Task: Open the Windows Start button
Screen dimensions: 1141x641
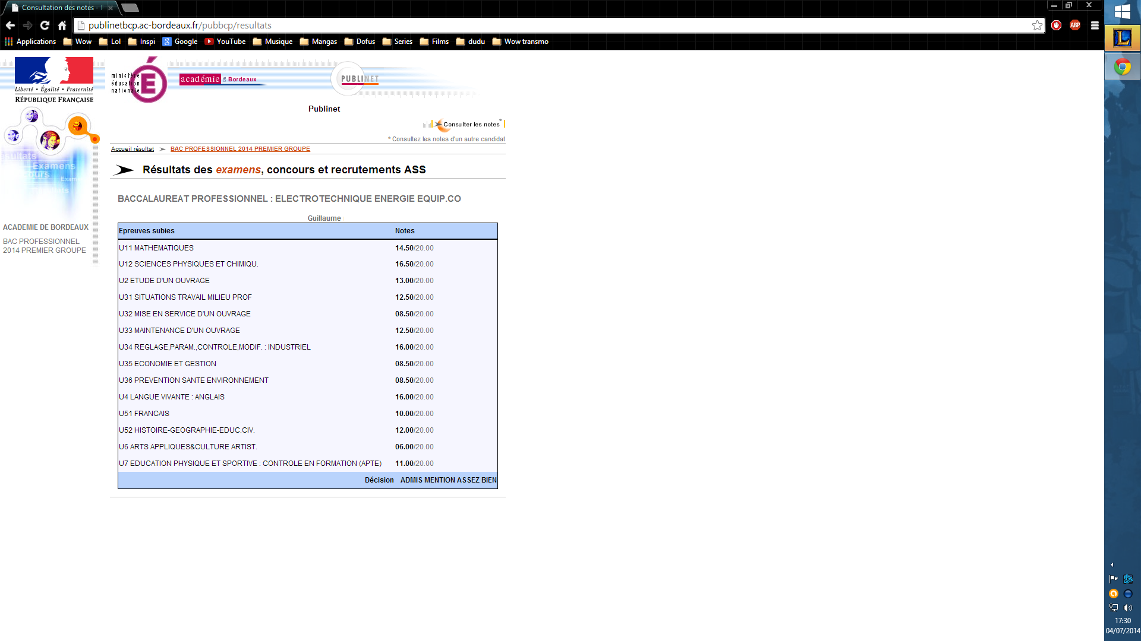Action: 1122,12
